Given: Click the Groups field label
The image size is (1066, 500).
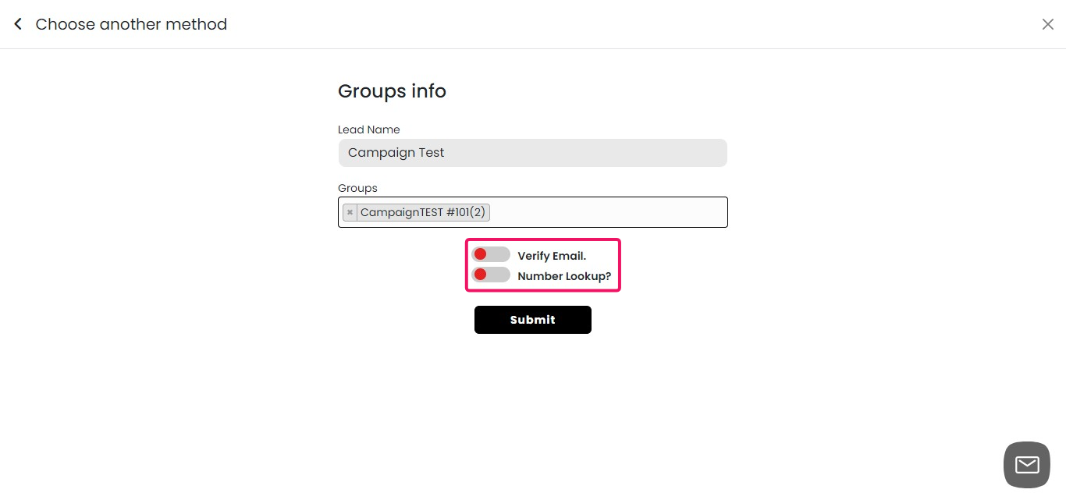Looking at the screenshot, I should 357,188.
